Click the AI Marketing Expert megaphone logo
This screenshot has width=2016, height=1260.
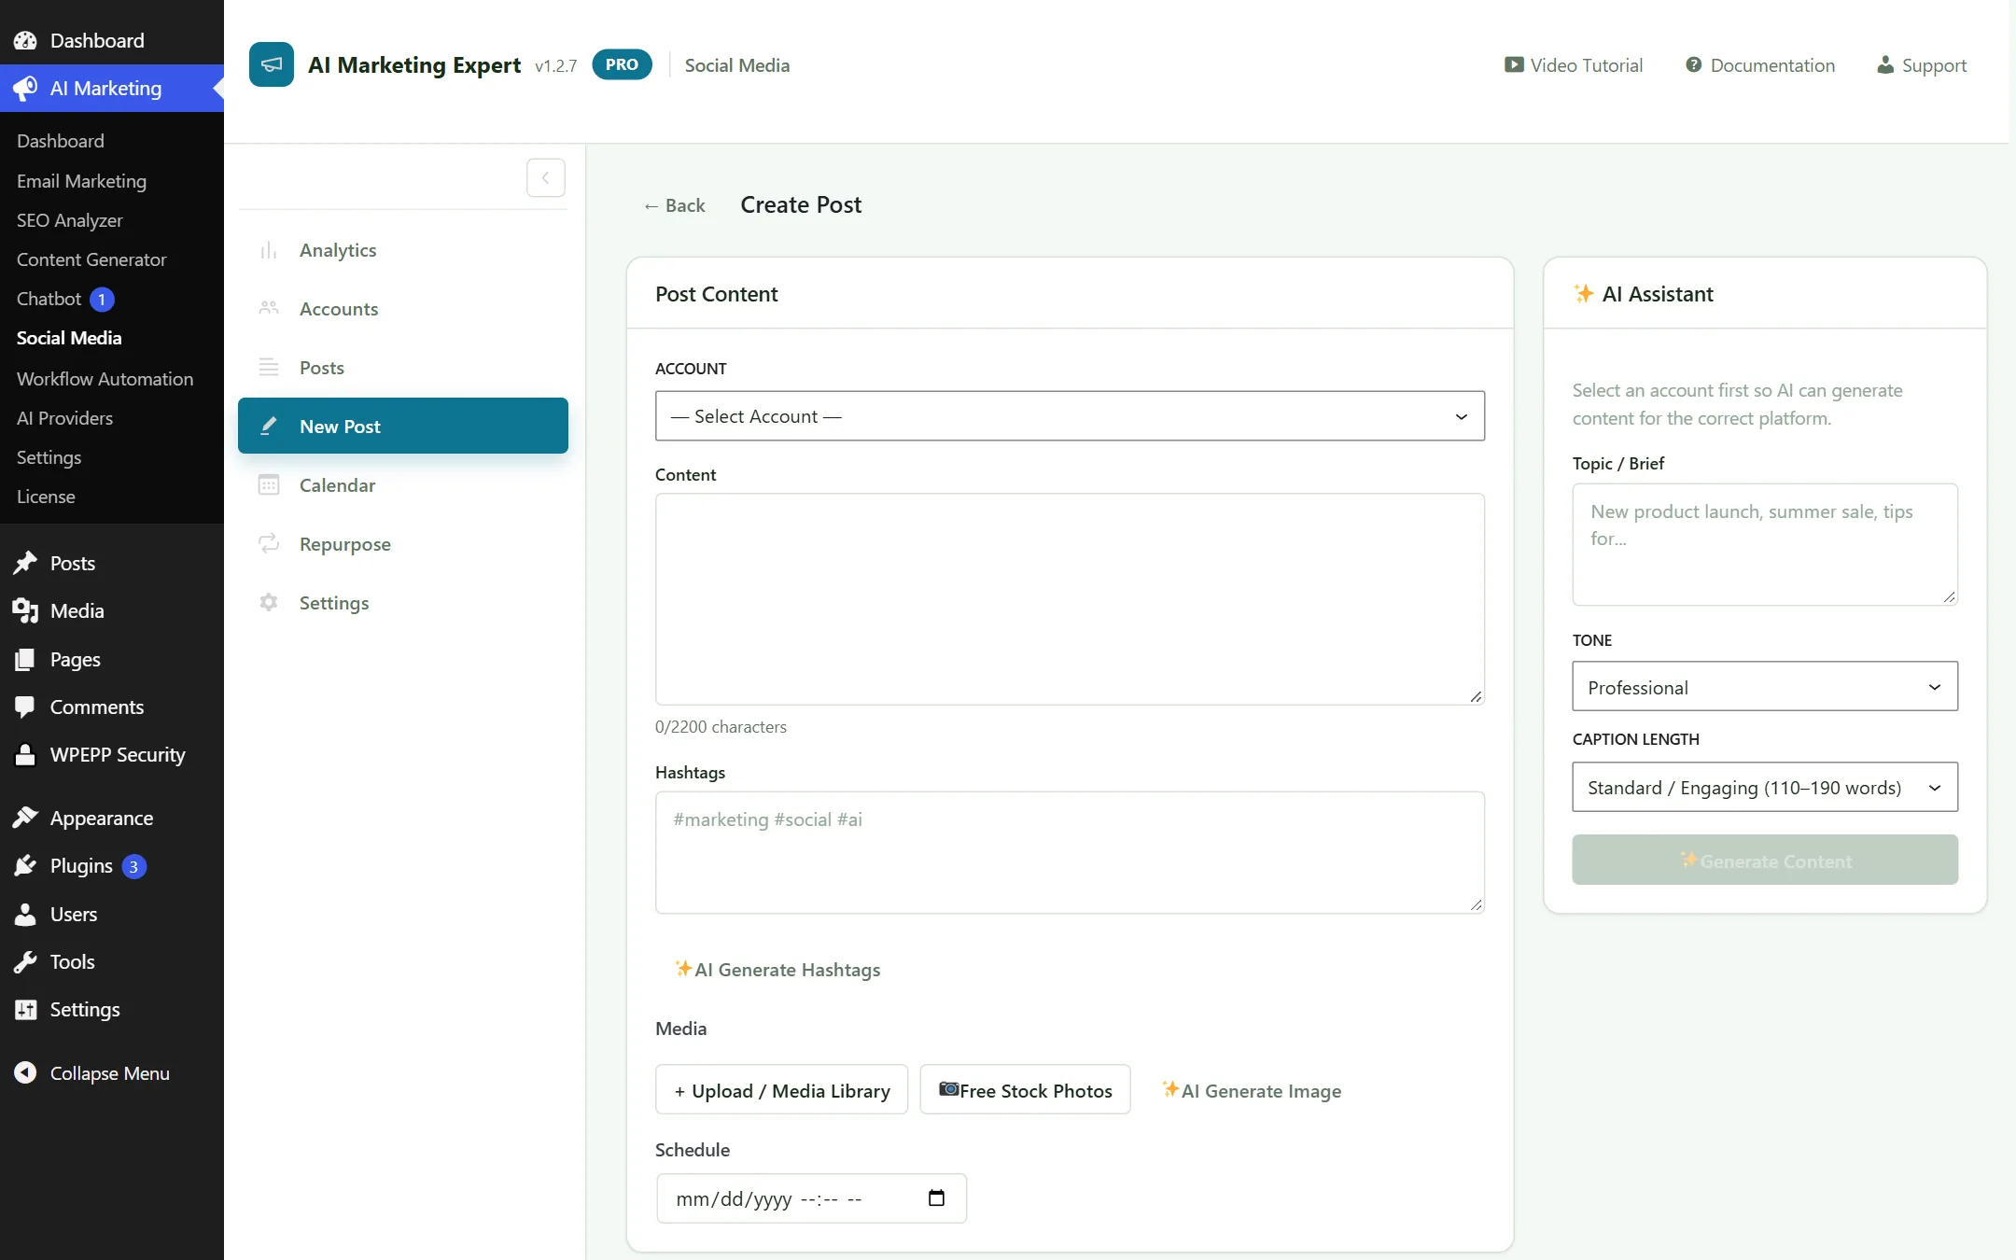click(x=271, y=64)
